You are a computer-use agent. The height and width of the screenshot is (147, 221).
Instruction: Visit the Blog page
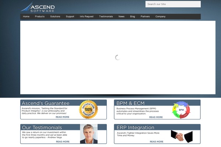[133, 17]
